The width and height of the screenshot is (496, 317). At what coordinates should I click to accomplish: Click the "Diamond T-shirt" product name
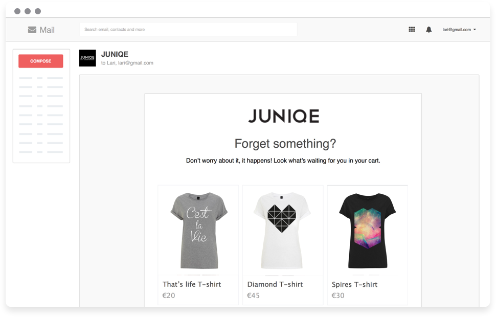tap(275, 284)
